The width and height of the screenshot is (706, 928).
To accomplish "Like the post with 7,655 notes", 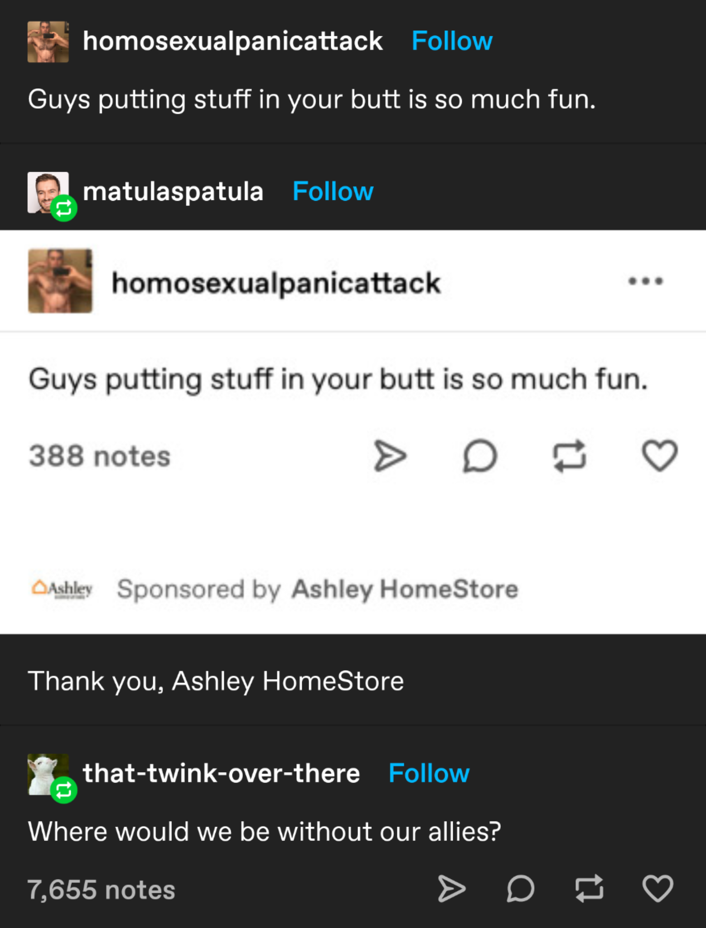I will 658,888.
